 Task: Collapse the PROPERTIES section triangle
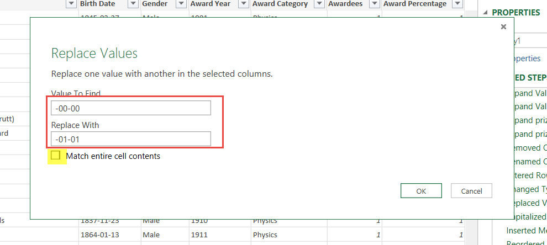tap(485, 13)
